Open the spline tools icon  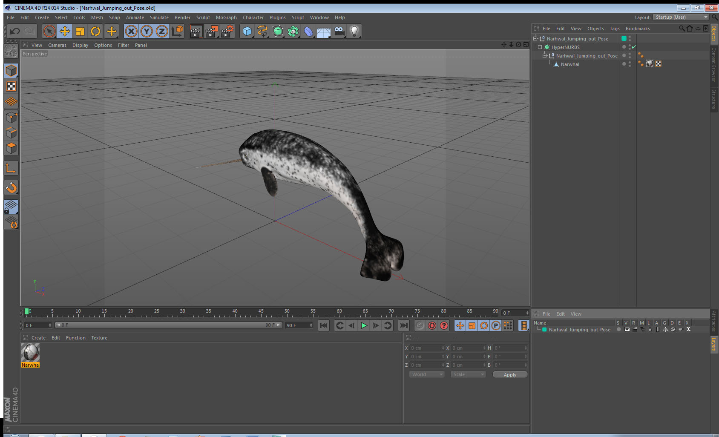coord(262,31)
